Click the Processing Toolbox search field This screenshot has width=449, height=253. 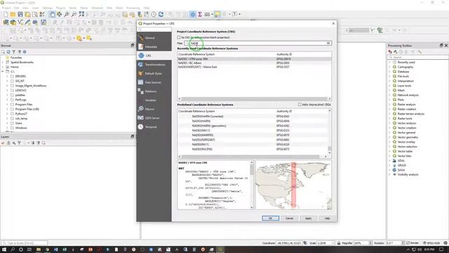point(418,58)
